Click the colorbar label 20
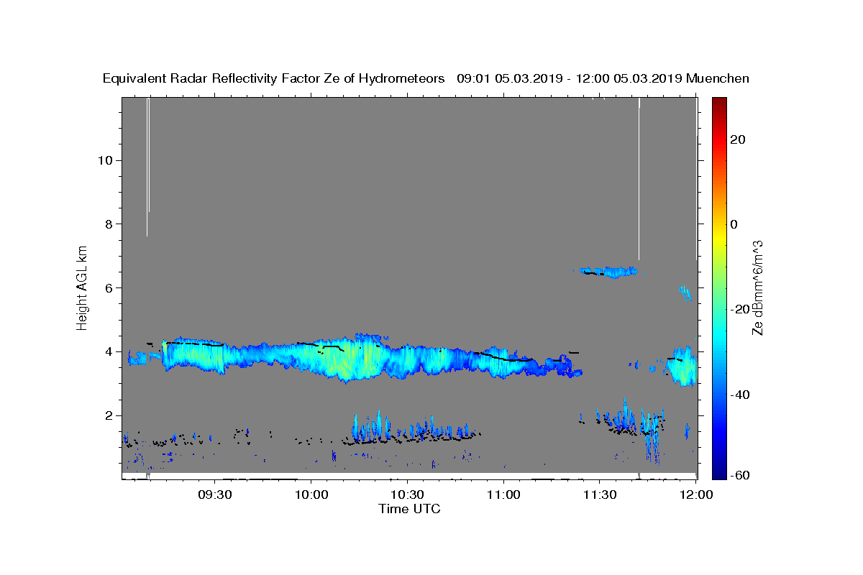Viewport: 863px width, 575px height. click(x=738, y=139)
